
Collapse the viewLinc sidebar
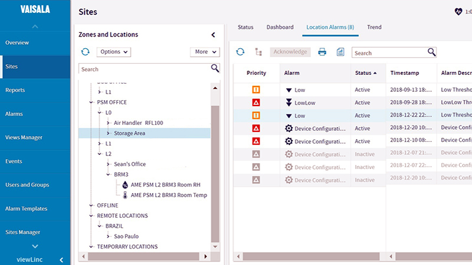tap(60, 259)
